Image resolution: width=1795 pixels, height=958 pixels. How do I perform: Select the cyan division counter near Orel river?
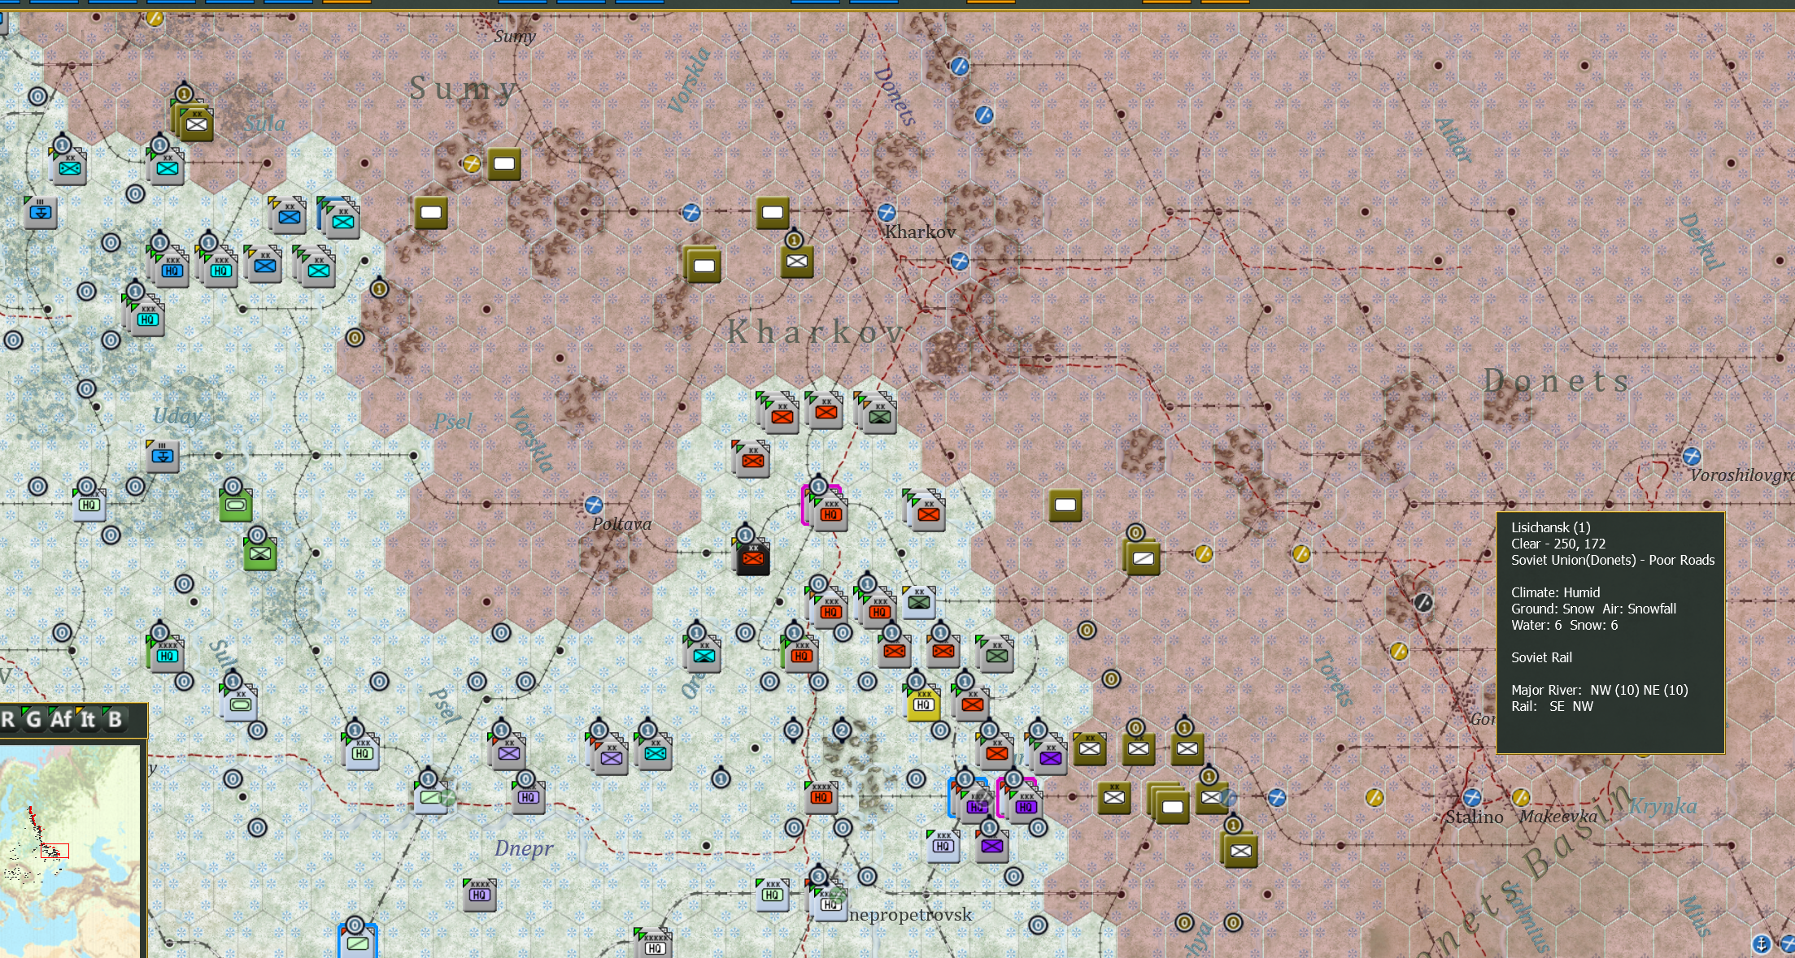(704, 656)
